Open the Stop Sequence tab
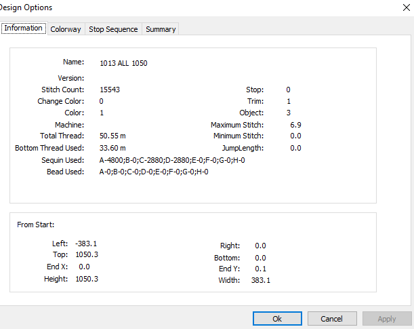Image resolution: width=414 pixels, height=329 pixels. click(x=113, y=29)
